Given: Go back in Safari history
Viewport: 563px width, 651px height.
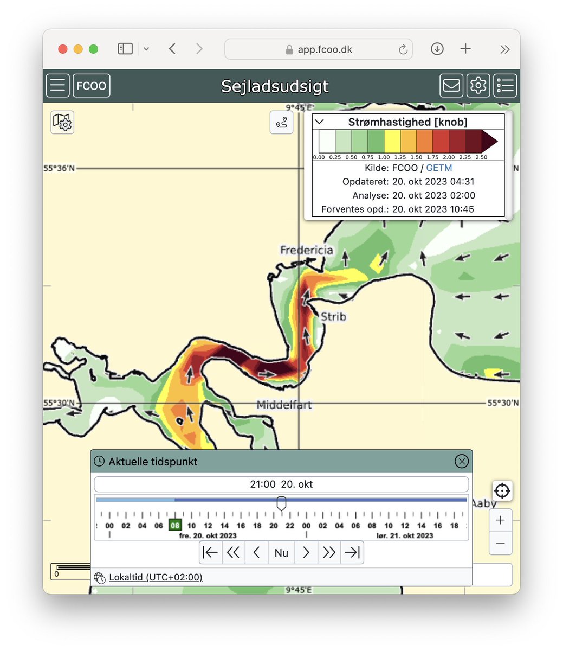Looking at the screenshot, I should coord(172,49).
